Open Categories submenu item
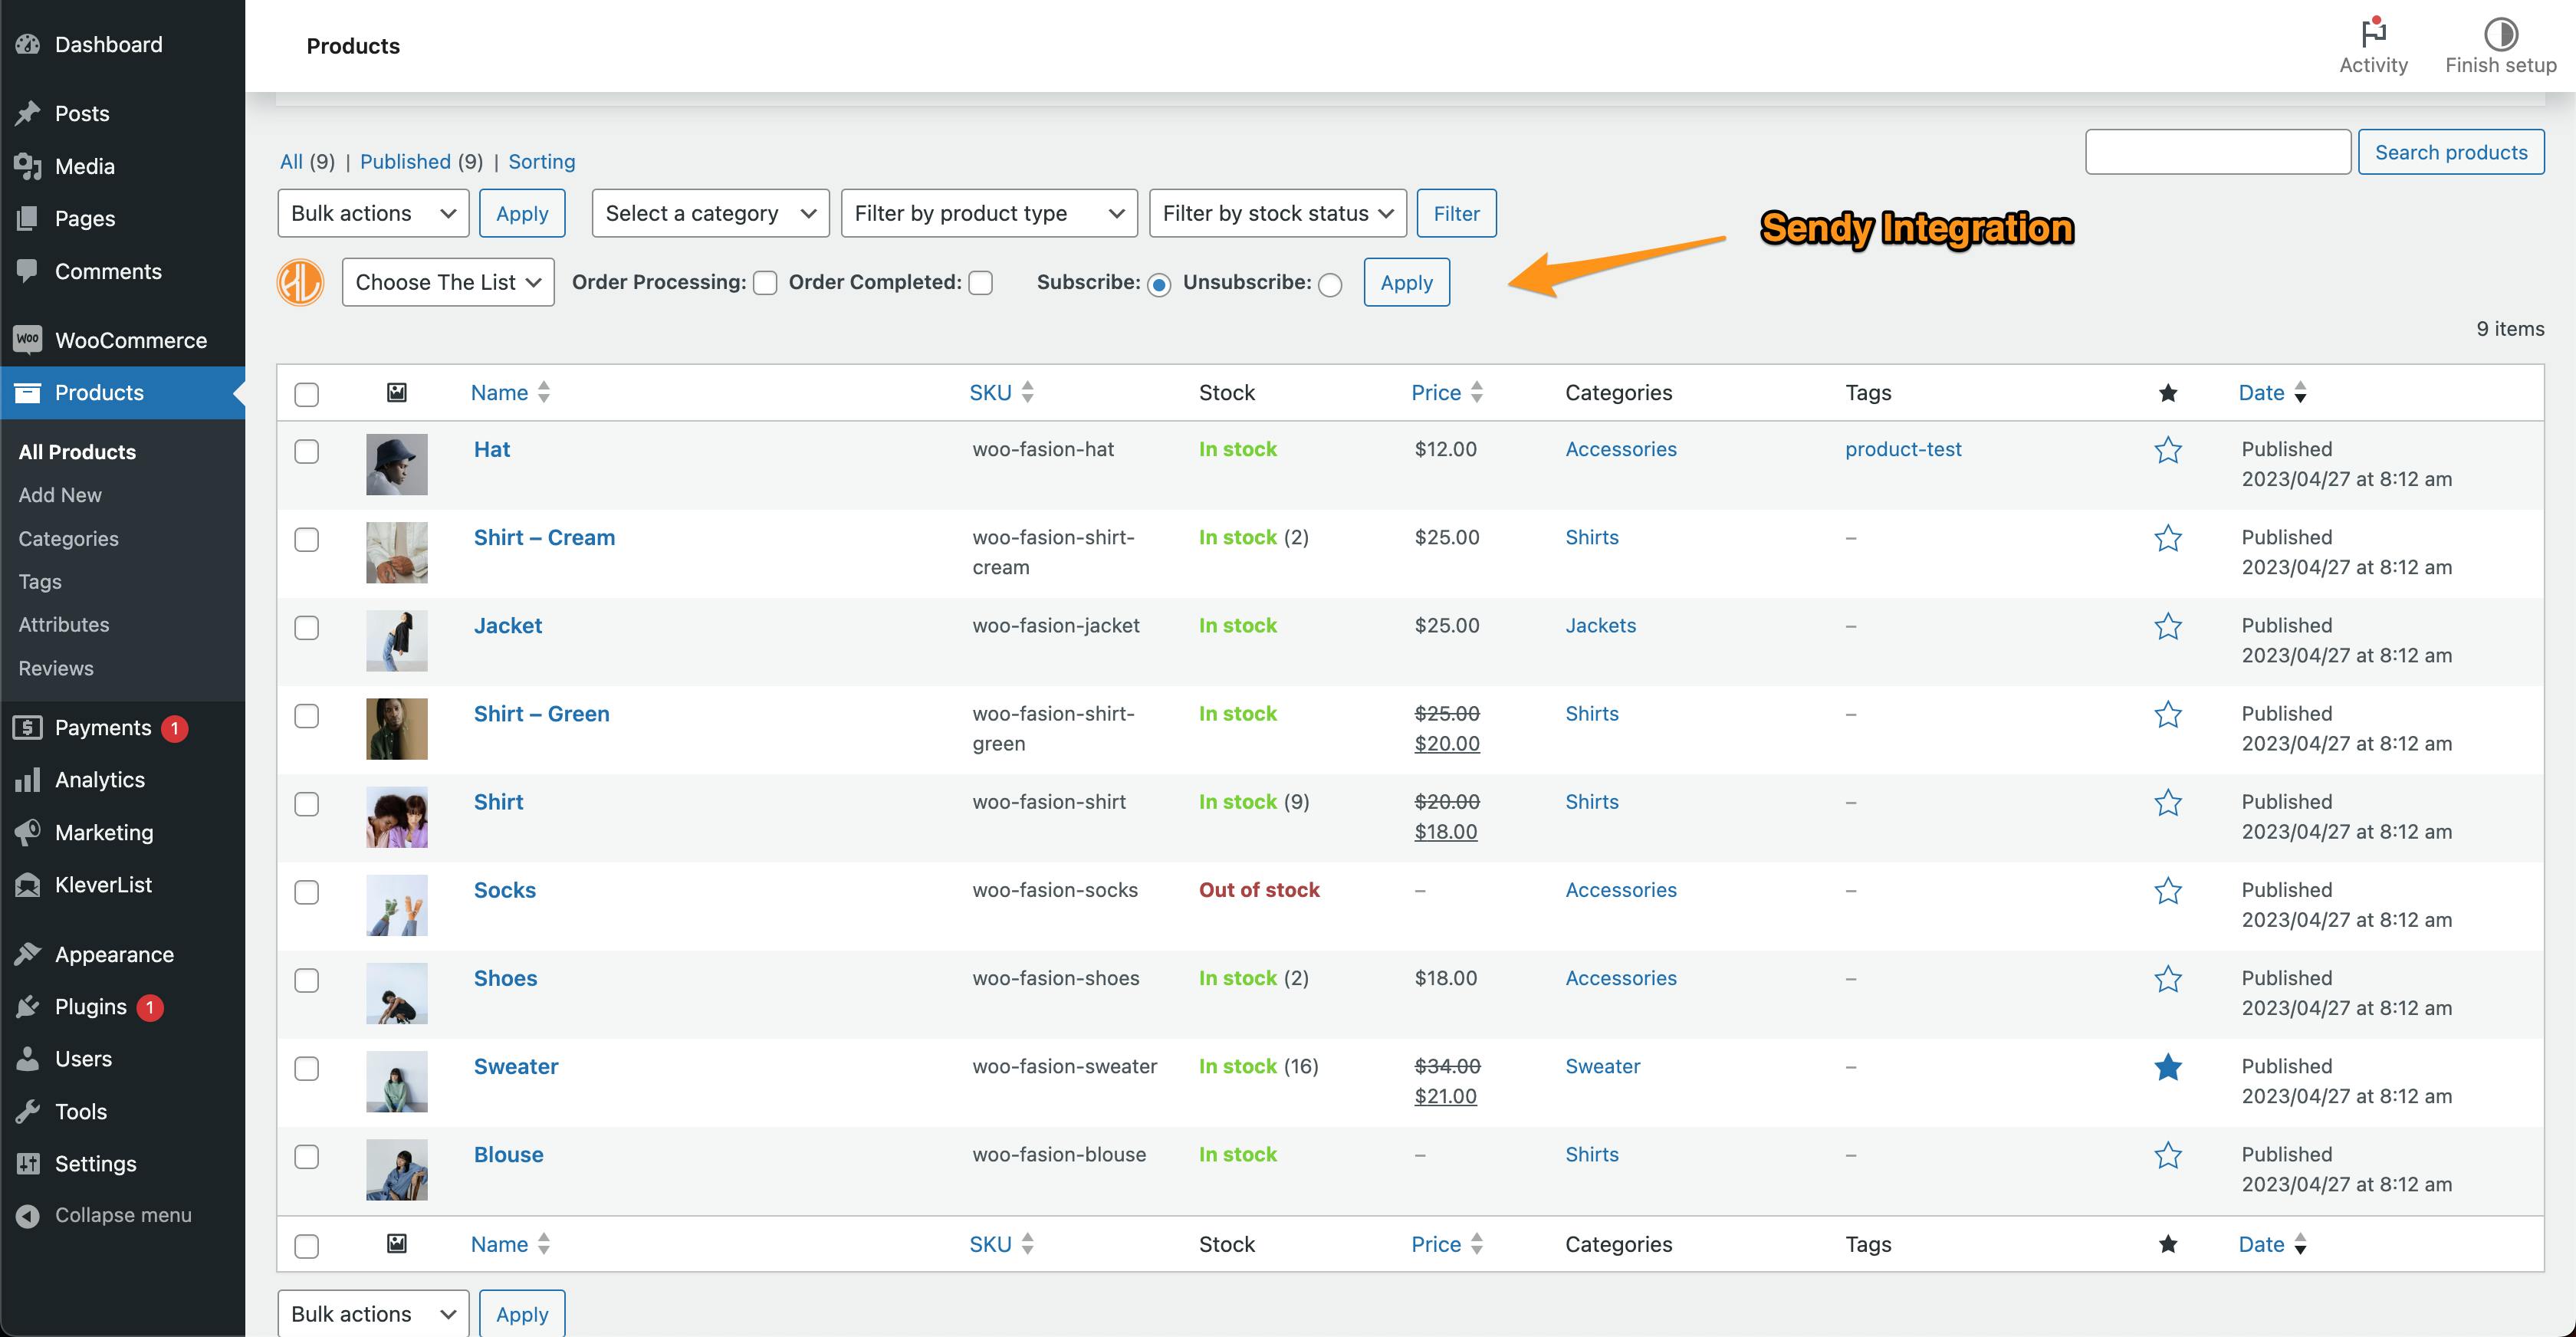2576x1337 pixels. (68, 539)
